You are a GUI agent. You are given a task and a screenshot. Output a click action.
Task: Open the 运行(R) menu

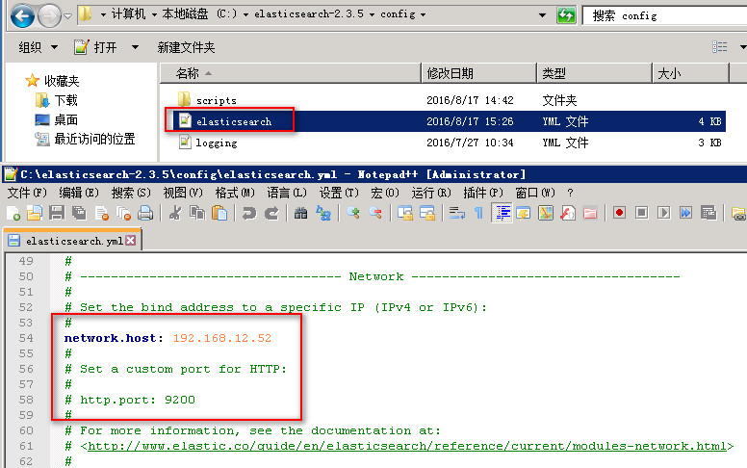431,193
